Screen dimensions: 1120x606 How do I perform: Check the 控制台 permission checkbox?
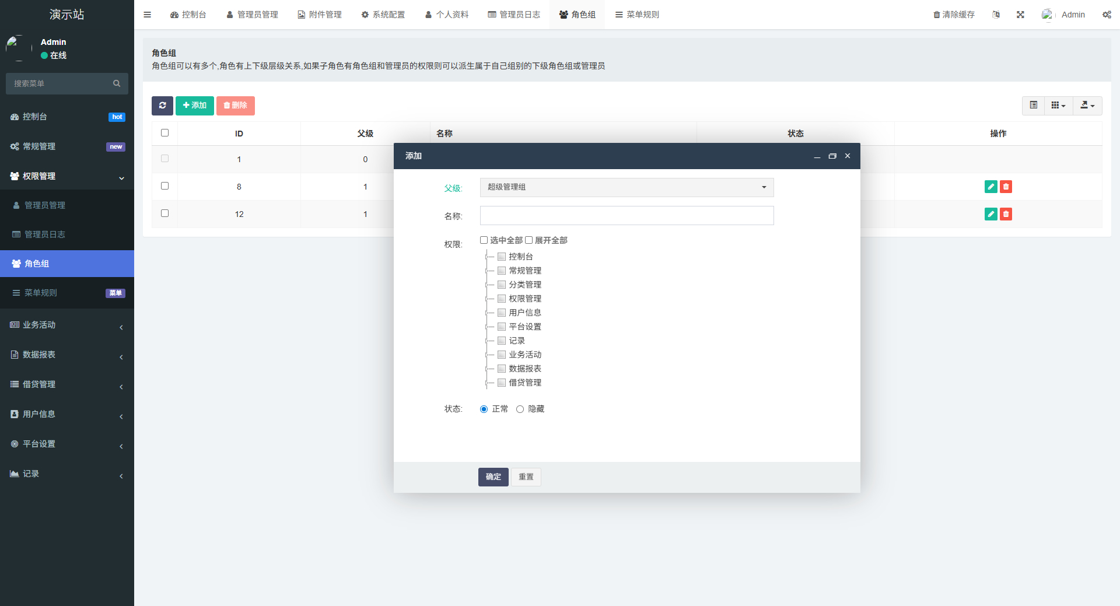(502, 257)
